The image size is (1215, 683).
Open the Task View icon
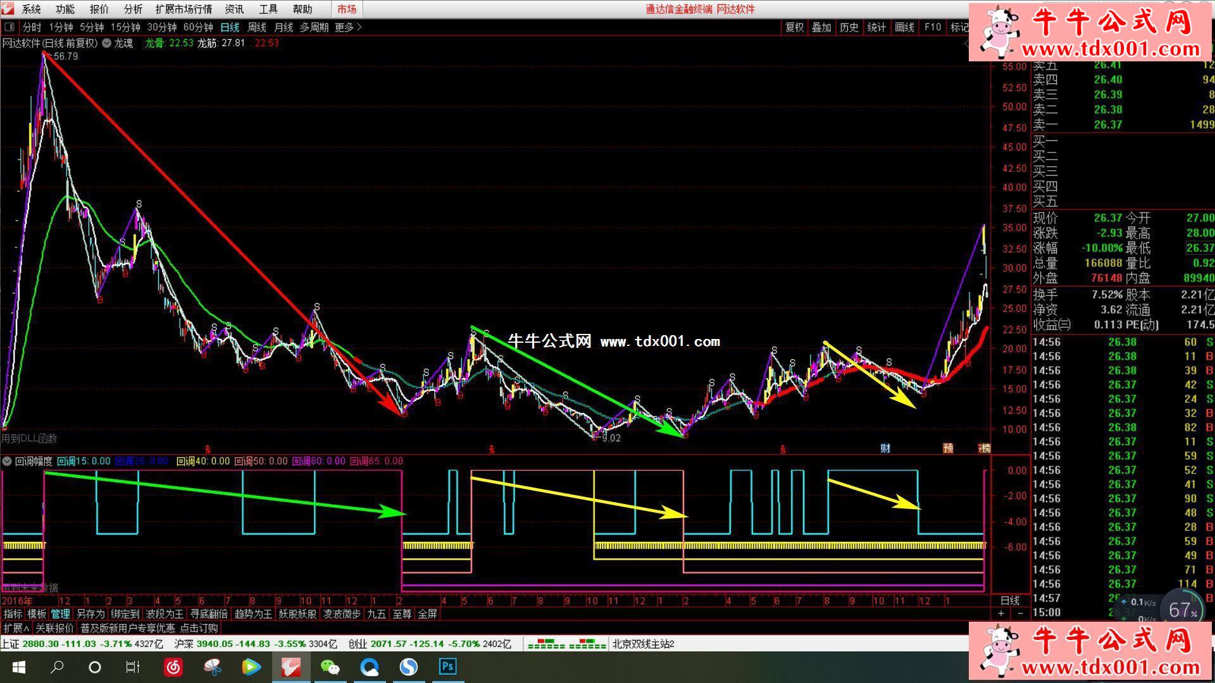pos(133,667)
